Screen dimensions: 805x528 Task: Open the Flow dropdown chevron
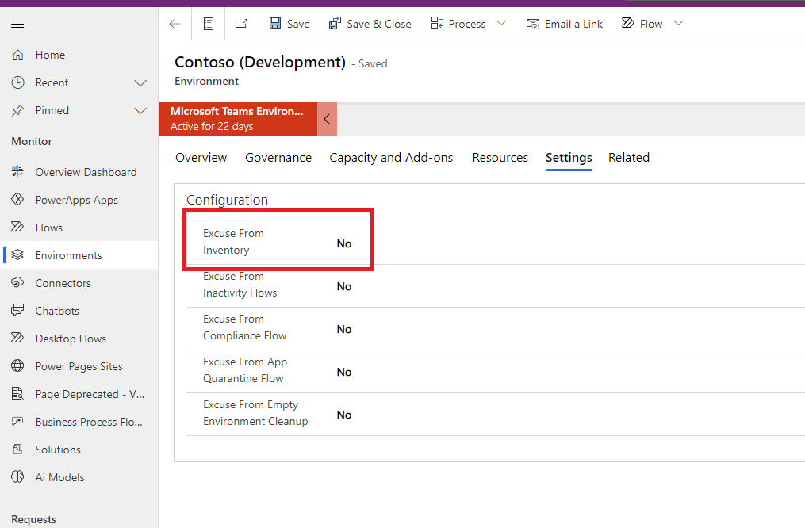(x=678, y=23)
